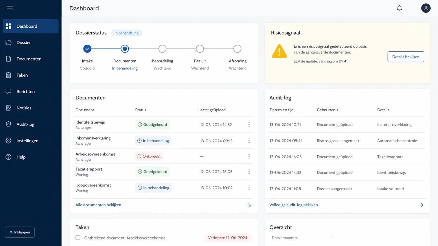
Task: Follow Volledige audit-log bekijken link
Action: tap(293, 205)
